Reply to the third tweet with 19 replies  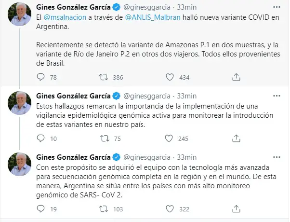click(x=40, y=209)
